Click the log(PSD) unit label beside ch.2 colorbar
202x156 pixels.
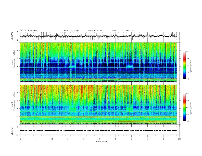pyautogui.click(x=191, y=108)
